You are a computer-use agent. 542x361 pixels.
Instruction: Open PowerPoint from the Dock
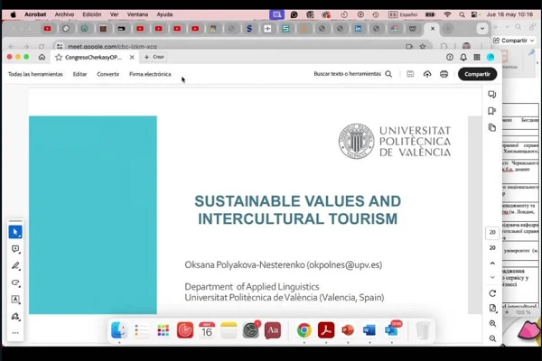point(348,331)
